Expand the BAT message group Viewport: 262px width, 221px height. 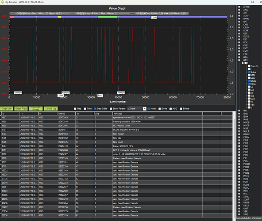239,22
